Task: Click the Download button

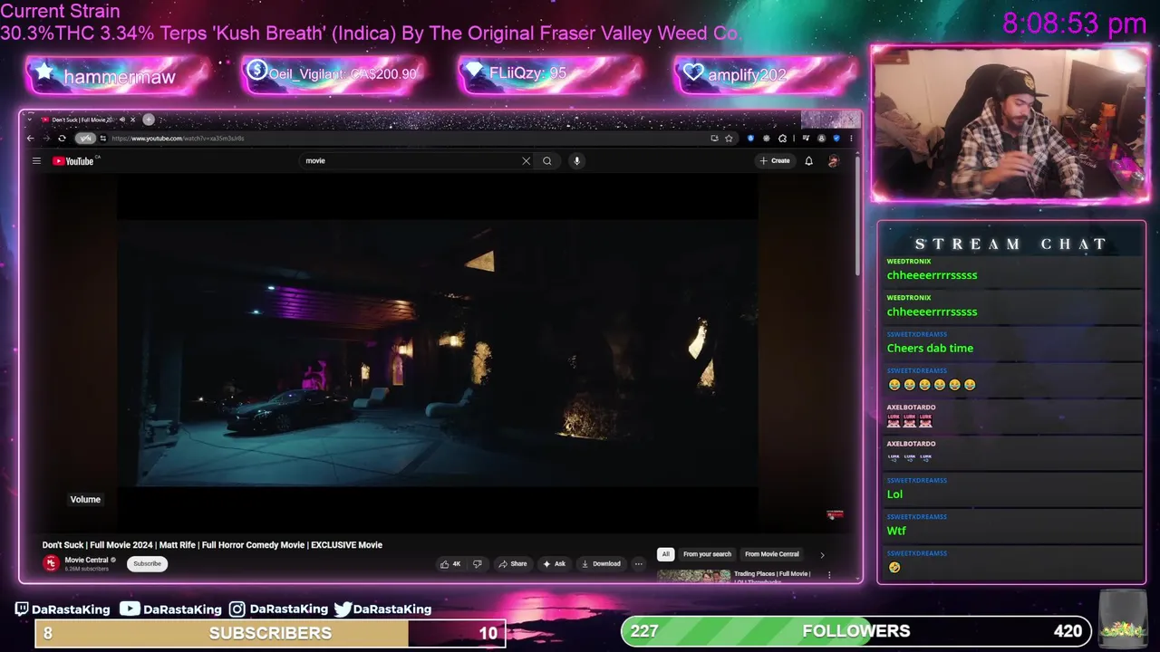Action: tap(602, 563)
